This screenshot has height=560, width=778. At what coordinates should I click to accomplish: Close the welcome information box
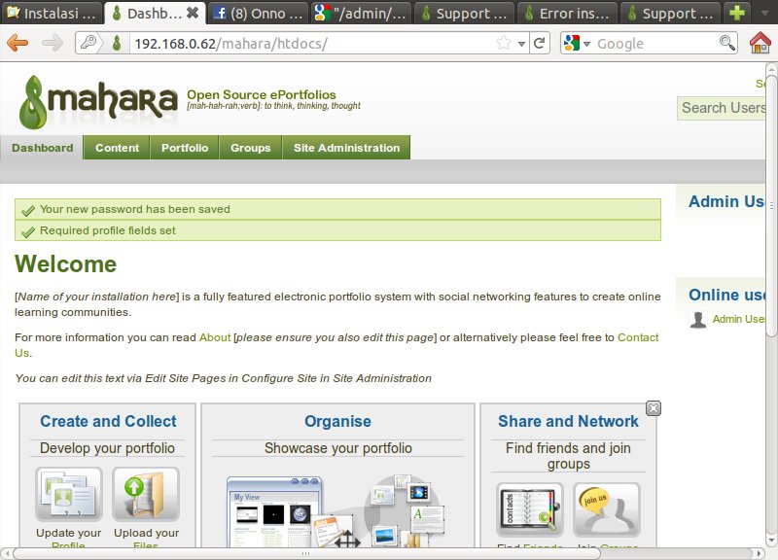(654, 408)
